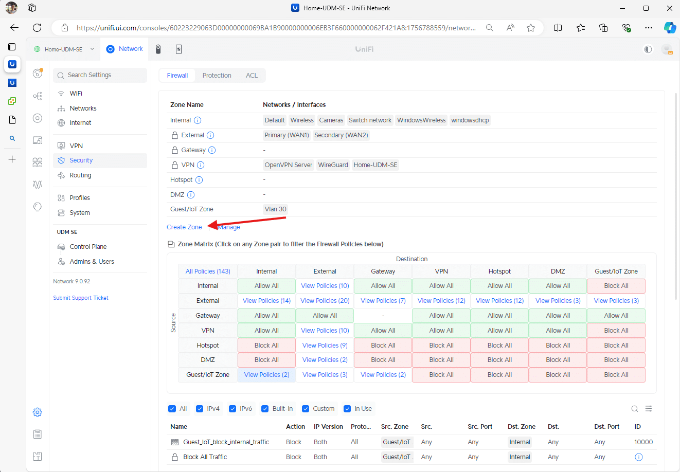
Task: Open WiFi settings menu item
Action: [100, 94]
